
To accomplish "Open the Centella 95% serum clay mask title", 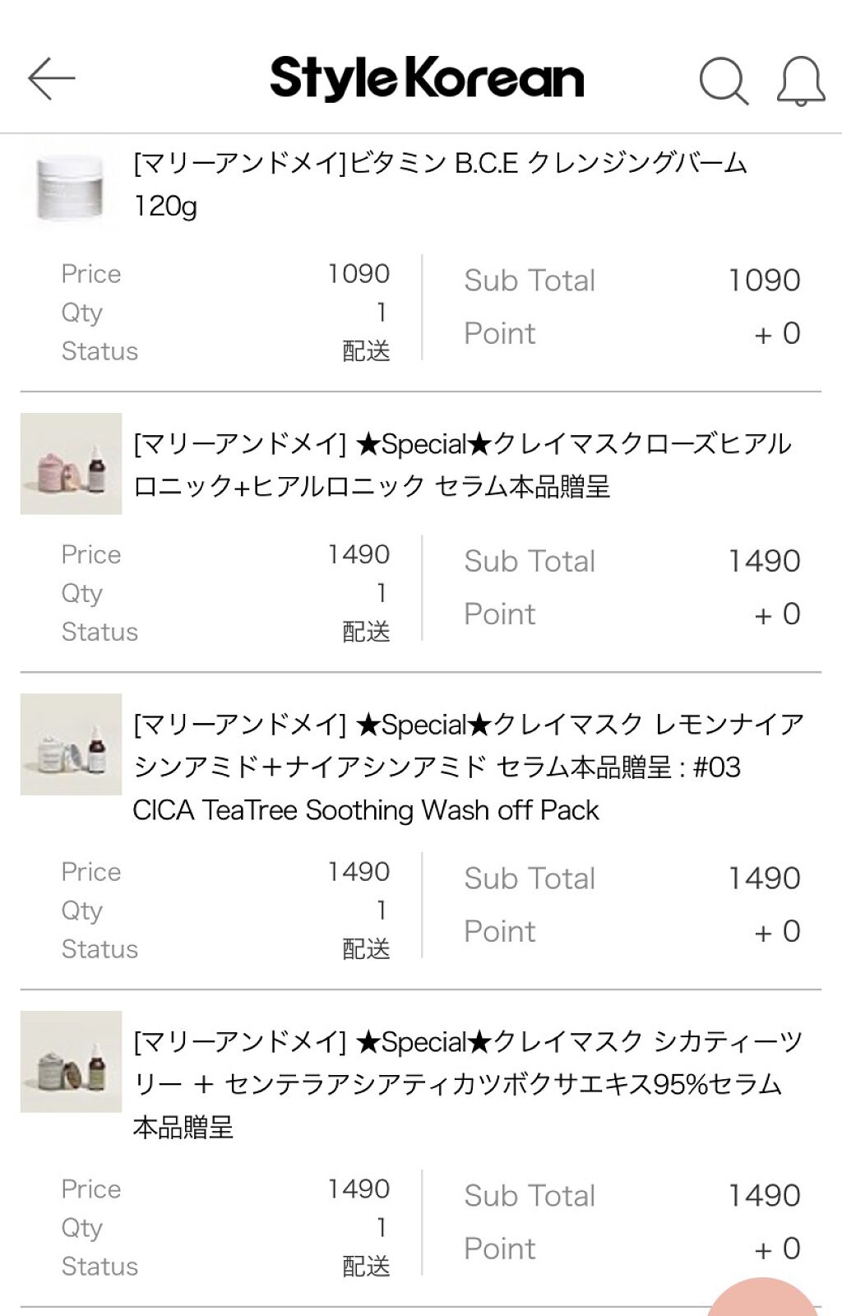I will [468, 1084].
